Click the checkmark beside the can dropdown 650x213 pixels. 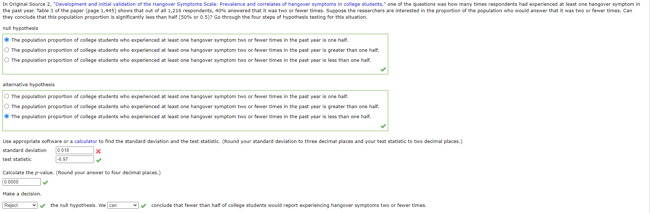(x=143, y=206)
